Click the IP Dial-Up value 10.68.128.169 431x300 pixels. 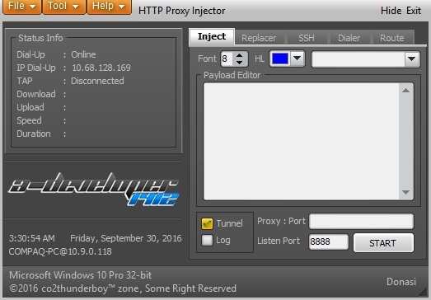(x=101, y=68)
